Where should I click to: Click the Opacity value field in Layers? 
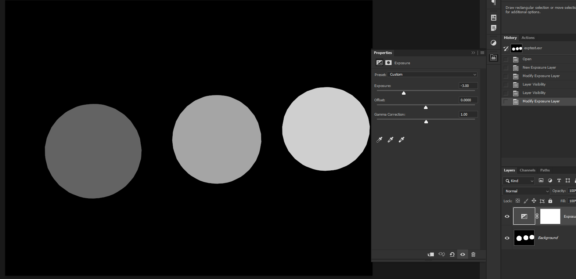[572, 191]
